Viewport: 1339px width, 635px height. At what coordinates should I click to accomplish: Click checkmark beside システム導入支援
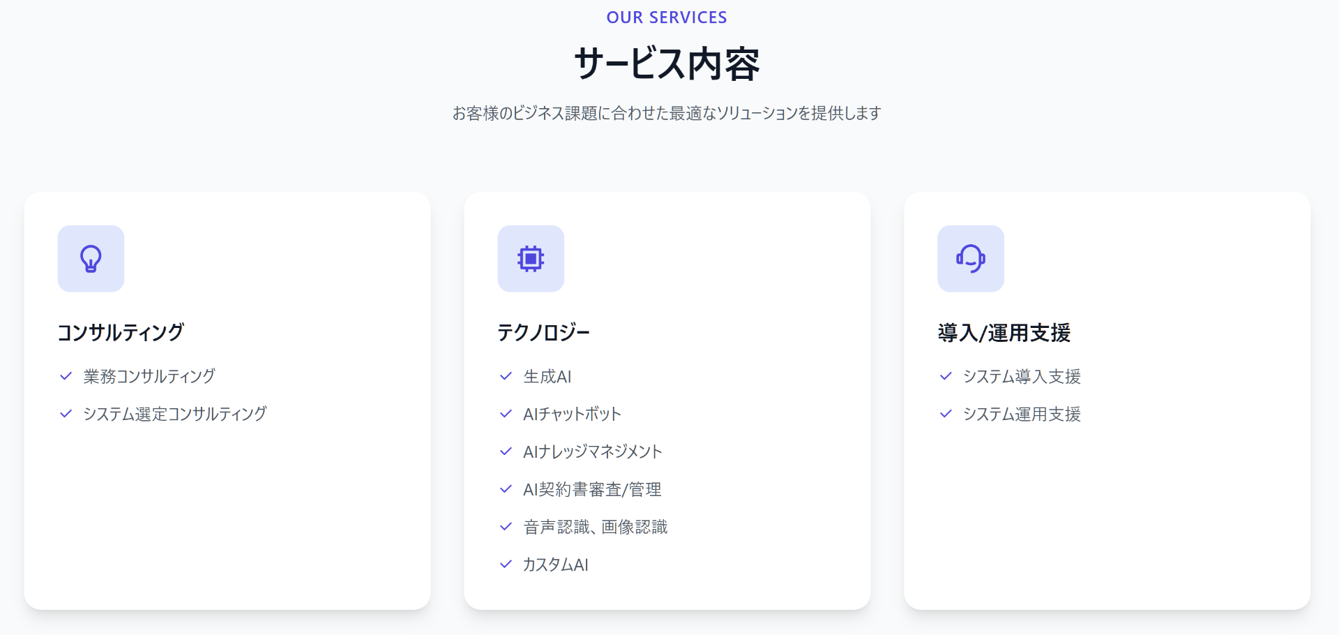click(x=946, y=376)
